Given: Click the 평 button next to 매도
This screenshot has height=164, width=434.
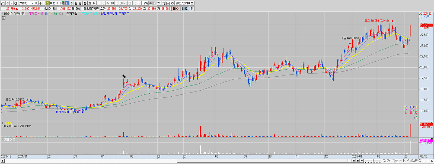Looking at the screenshot, I should coord(192,9).
